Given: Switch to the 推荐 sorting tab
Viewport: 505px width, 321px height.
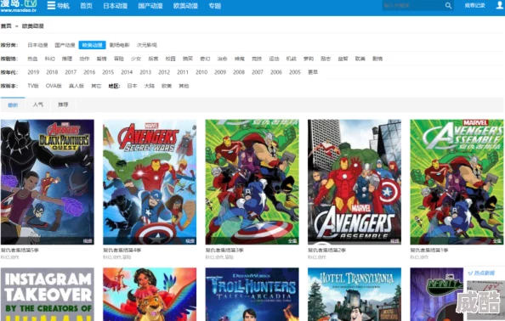Looking at the screenshot, I should click(x=63, y=104).
